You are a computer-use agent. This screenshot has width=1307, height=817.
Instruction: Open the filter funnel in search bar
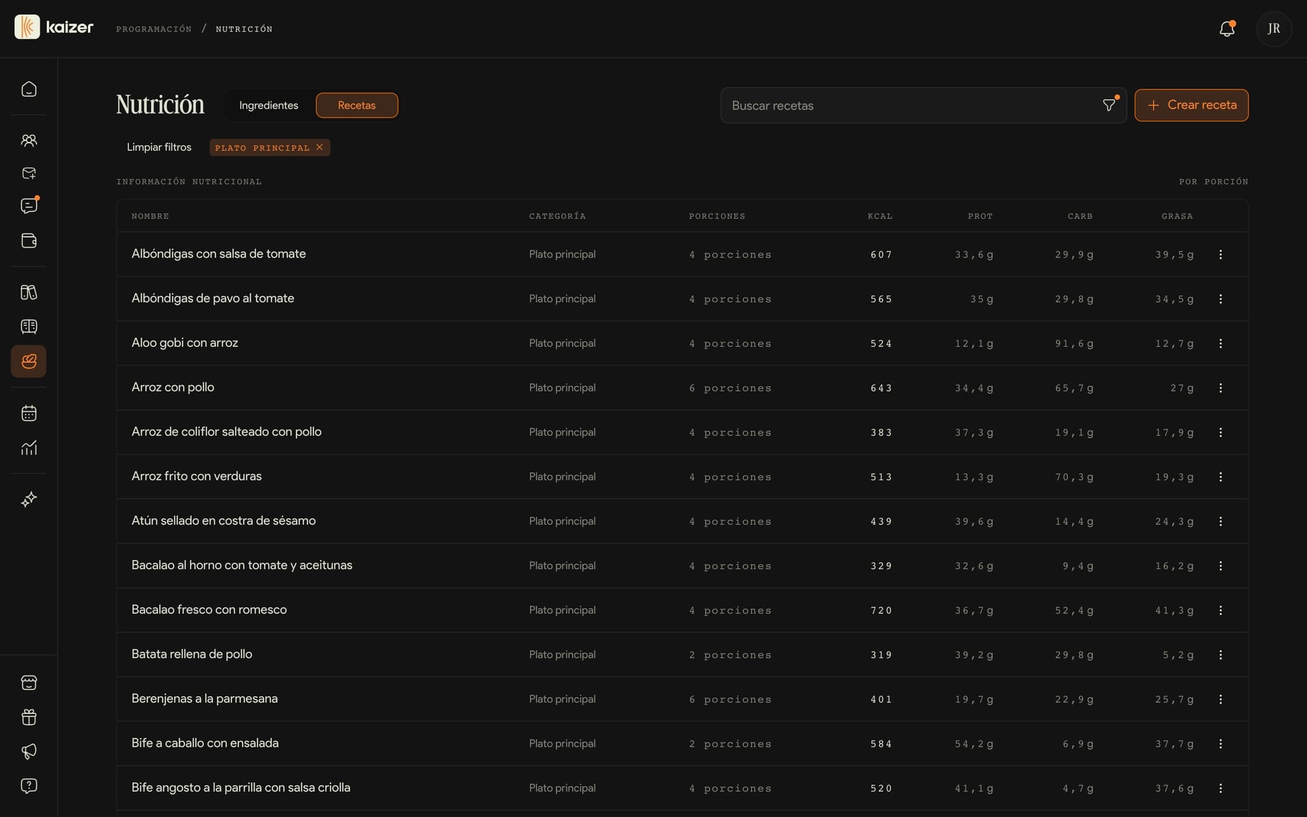pyautogui.click(x=1109, y=105)
